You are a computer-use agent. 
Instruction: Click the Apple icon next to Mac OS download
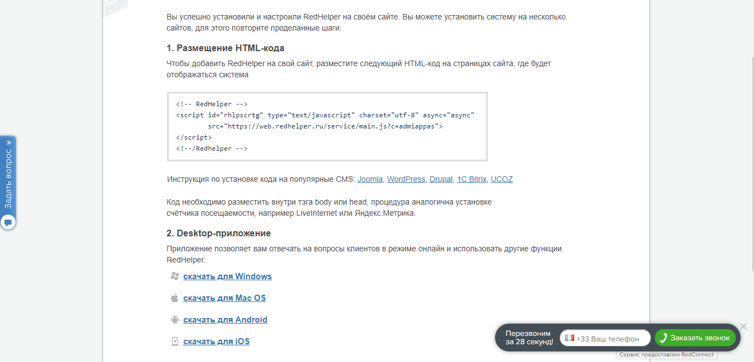coord(174,297)
